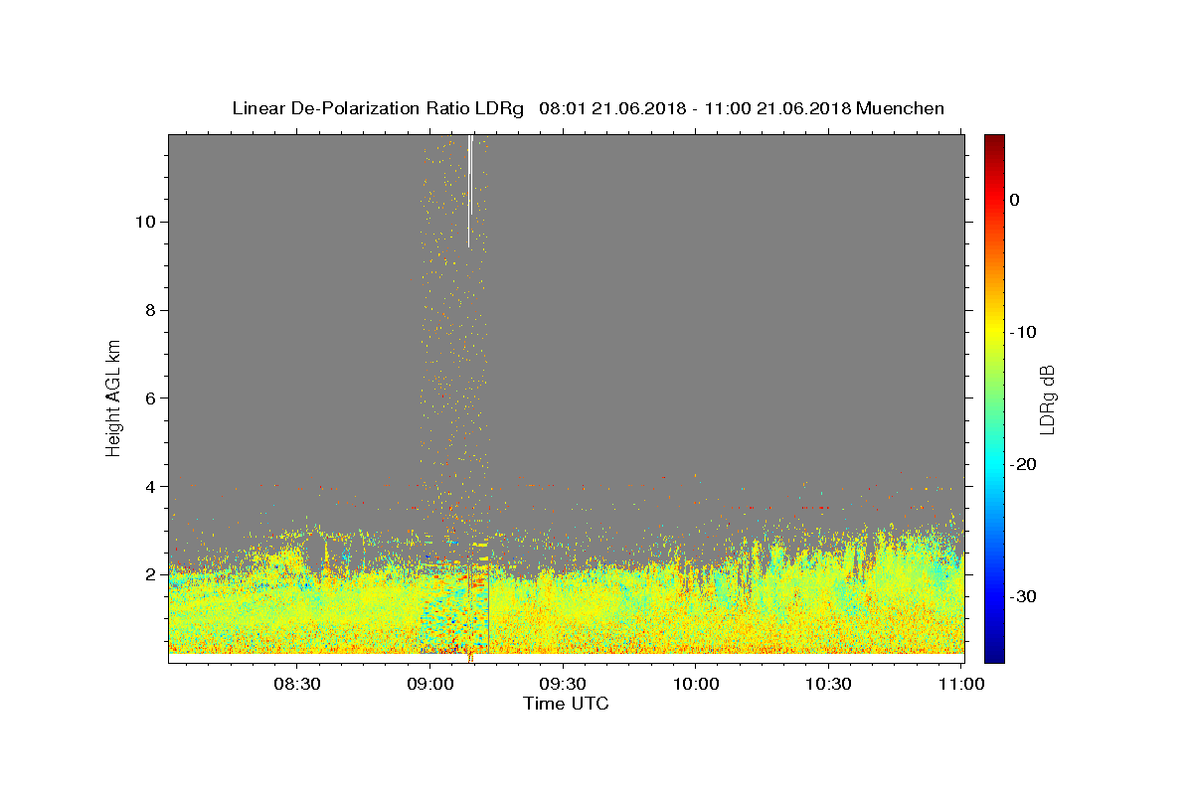Screen dimensions: 1193x795
Task: Click the colorbar value -20
Action: tap(1024, 464)
